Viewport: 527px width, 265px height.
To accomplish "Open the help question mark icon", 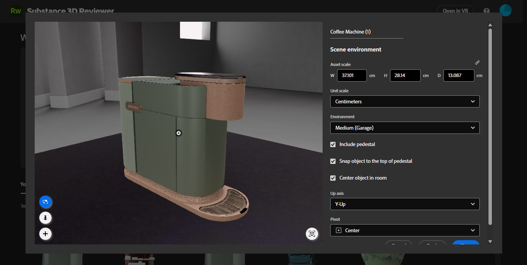I will [x=487, y=11].
